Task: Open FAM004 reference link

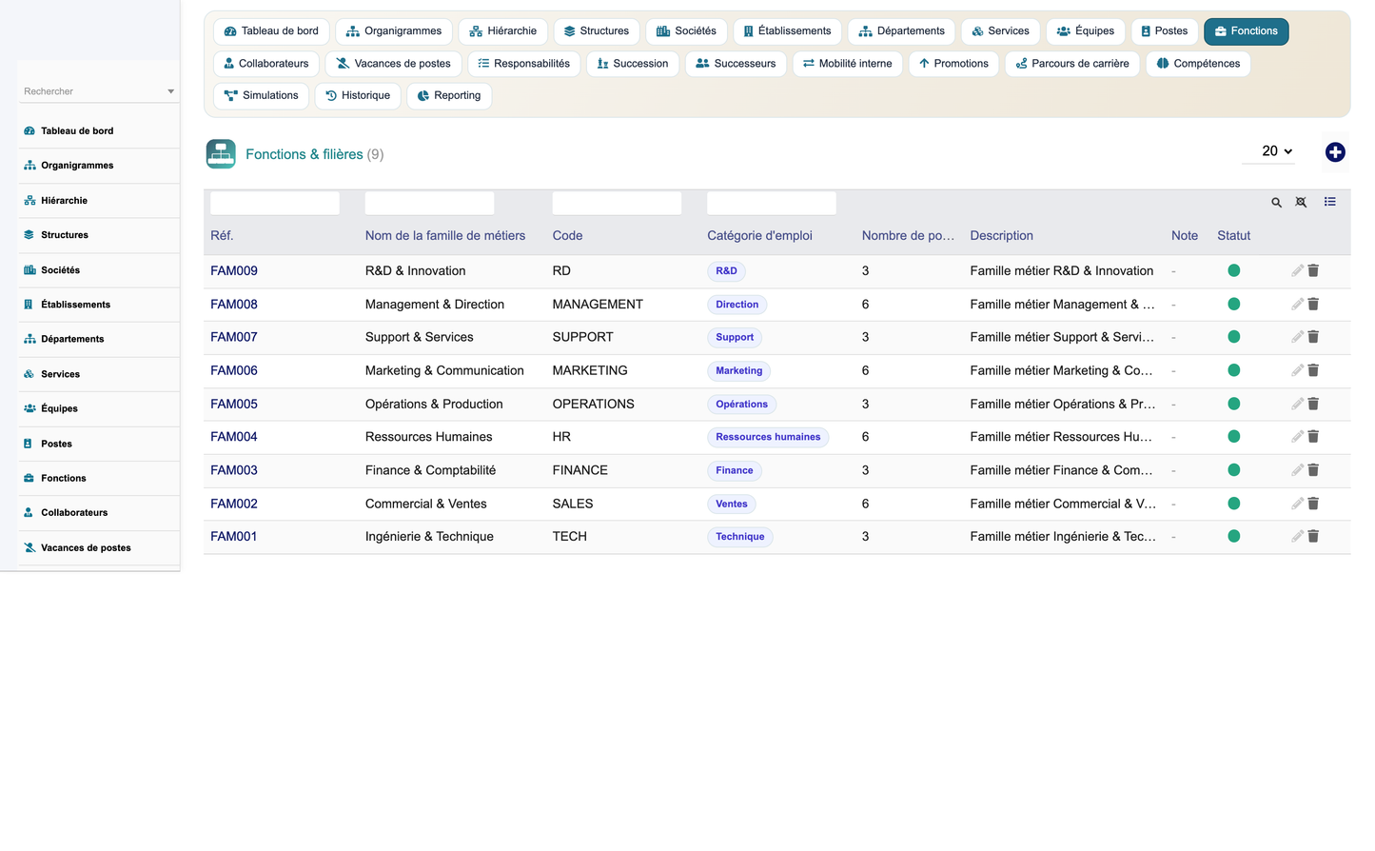Action: [x=234, y=437]
